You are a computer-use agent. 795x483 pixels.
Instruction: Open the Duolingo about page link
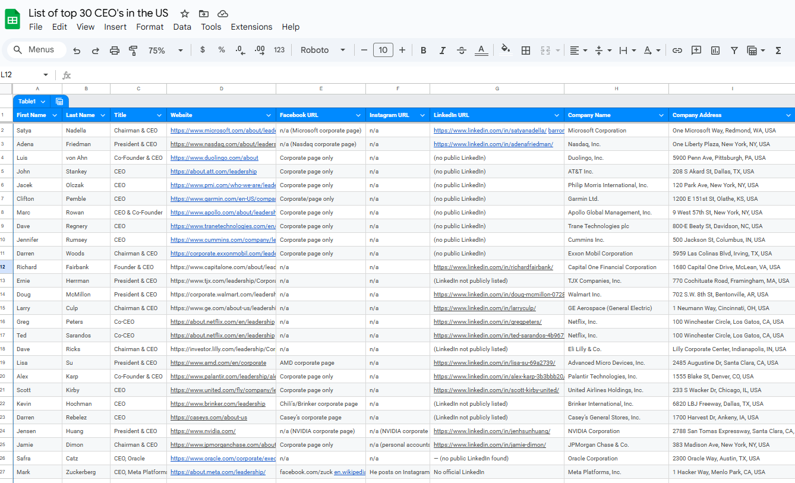point(214,158)
